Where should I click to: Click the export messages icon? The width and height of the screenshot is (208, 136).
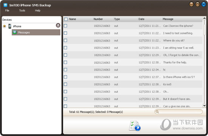tap(135, 125)
